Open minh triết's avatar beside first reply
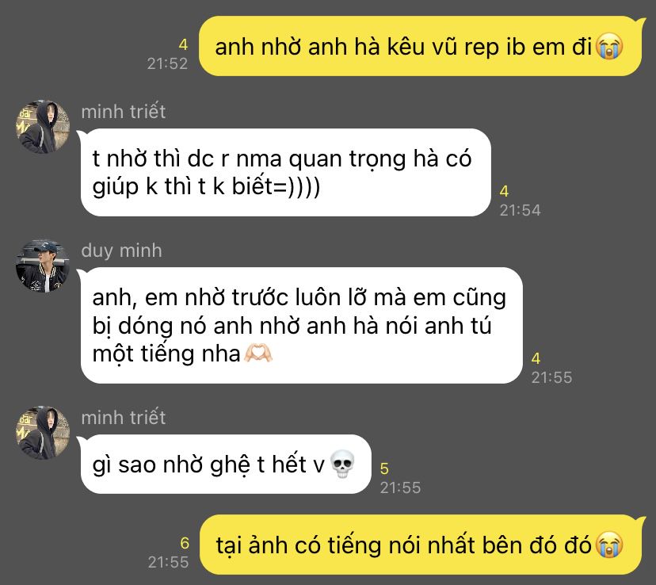The height and width of the screenshot is (585, 656). 43,127
